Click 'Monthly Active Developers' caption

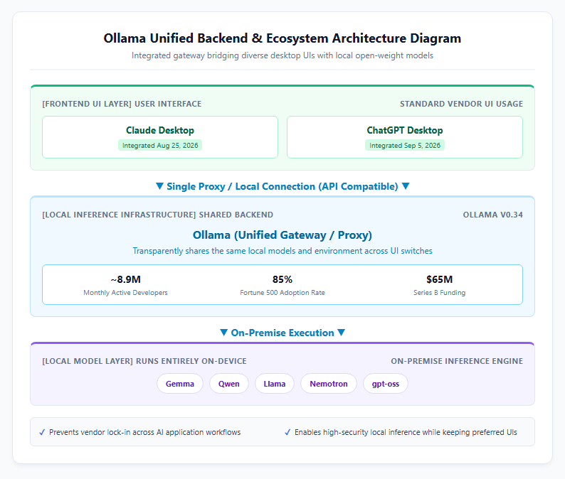(125, 293)
